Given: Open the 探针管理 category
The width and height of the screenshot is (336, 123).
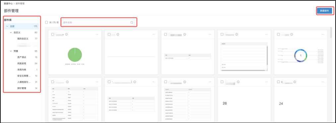Looking at the screenshot, I should tap(22, 88).
